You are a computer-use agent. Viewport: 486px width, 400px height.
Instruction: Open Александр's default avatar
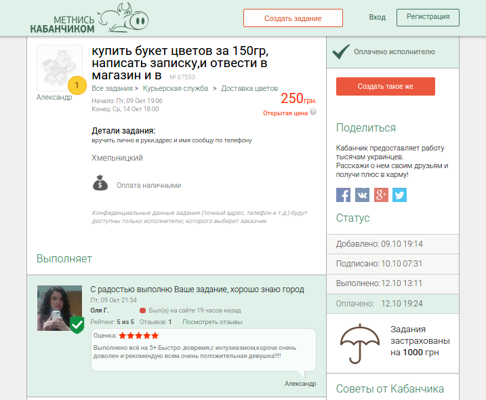pos(60,68)
